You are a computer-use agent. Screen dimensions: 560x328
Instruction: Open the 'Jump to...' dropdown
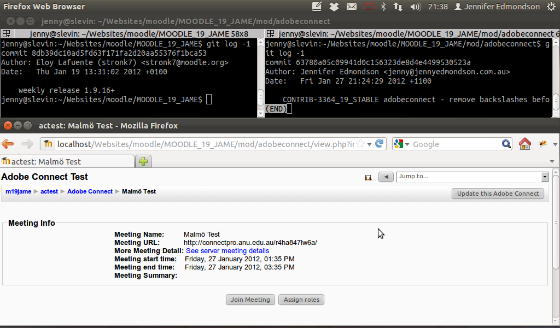coord(472,177)
